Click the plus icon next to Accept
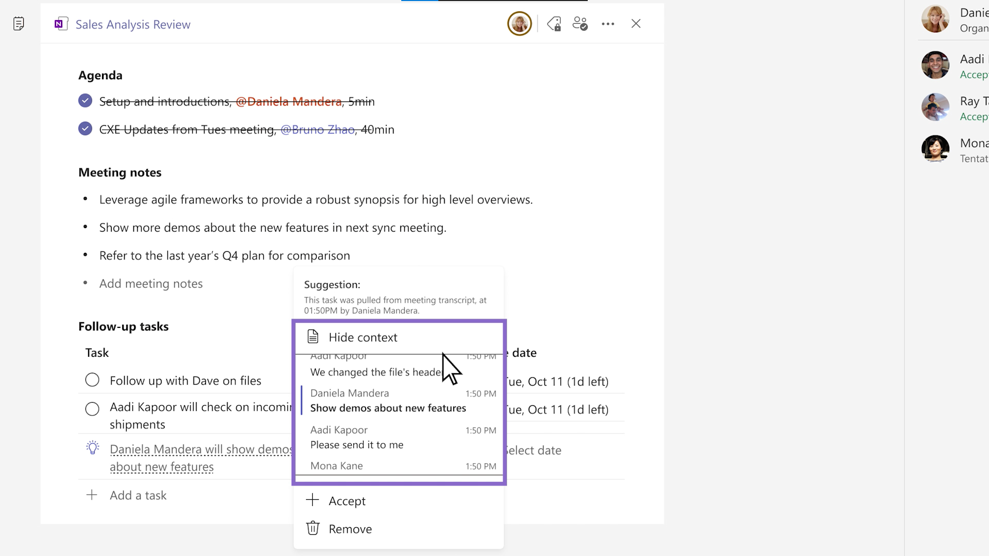 (312, 500)
